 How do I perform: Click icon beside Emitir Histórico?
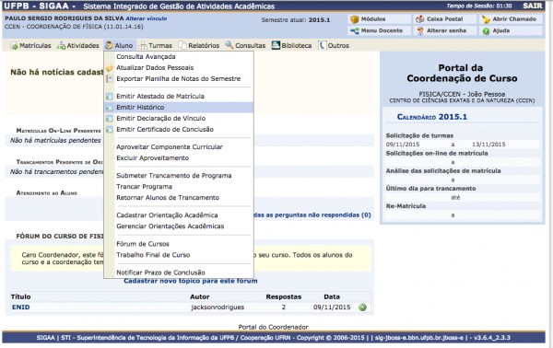110,108
